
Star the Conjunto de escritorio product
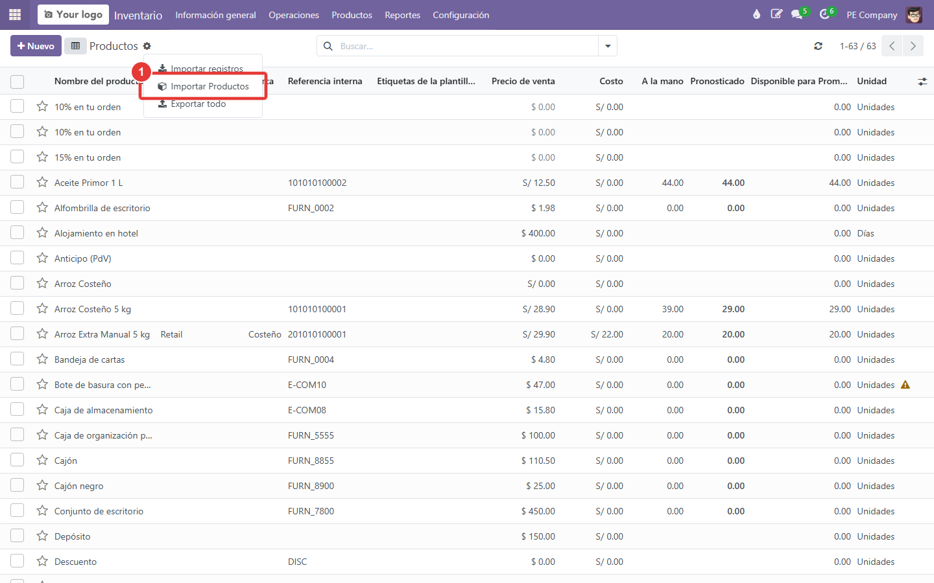pyautogui.click(x=42, y=511)
